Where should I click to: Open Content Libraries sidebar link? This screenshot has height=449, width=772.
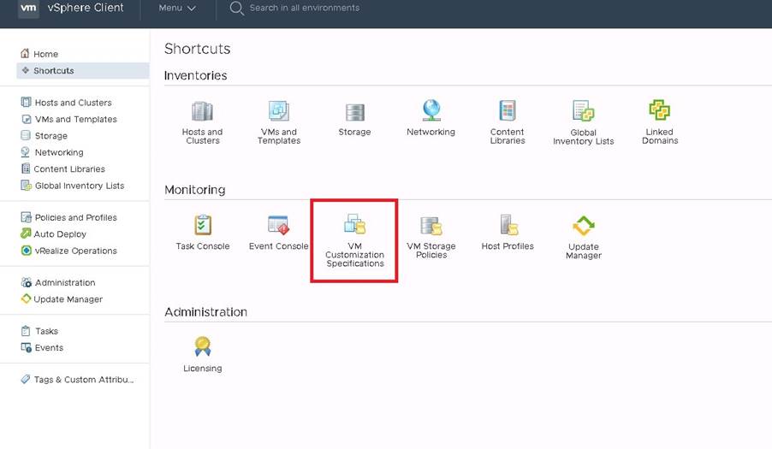(69, 168)
